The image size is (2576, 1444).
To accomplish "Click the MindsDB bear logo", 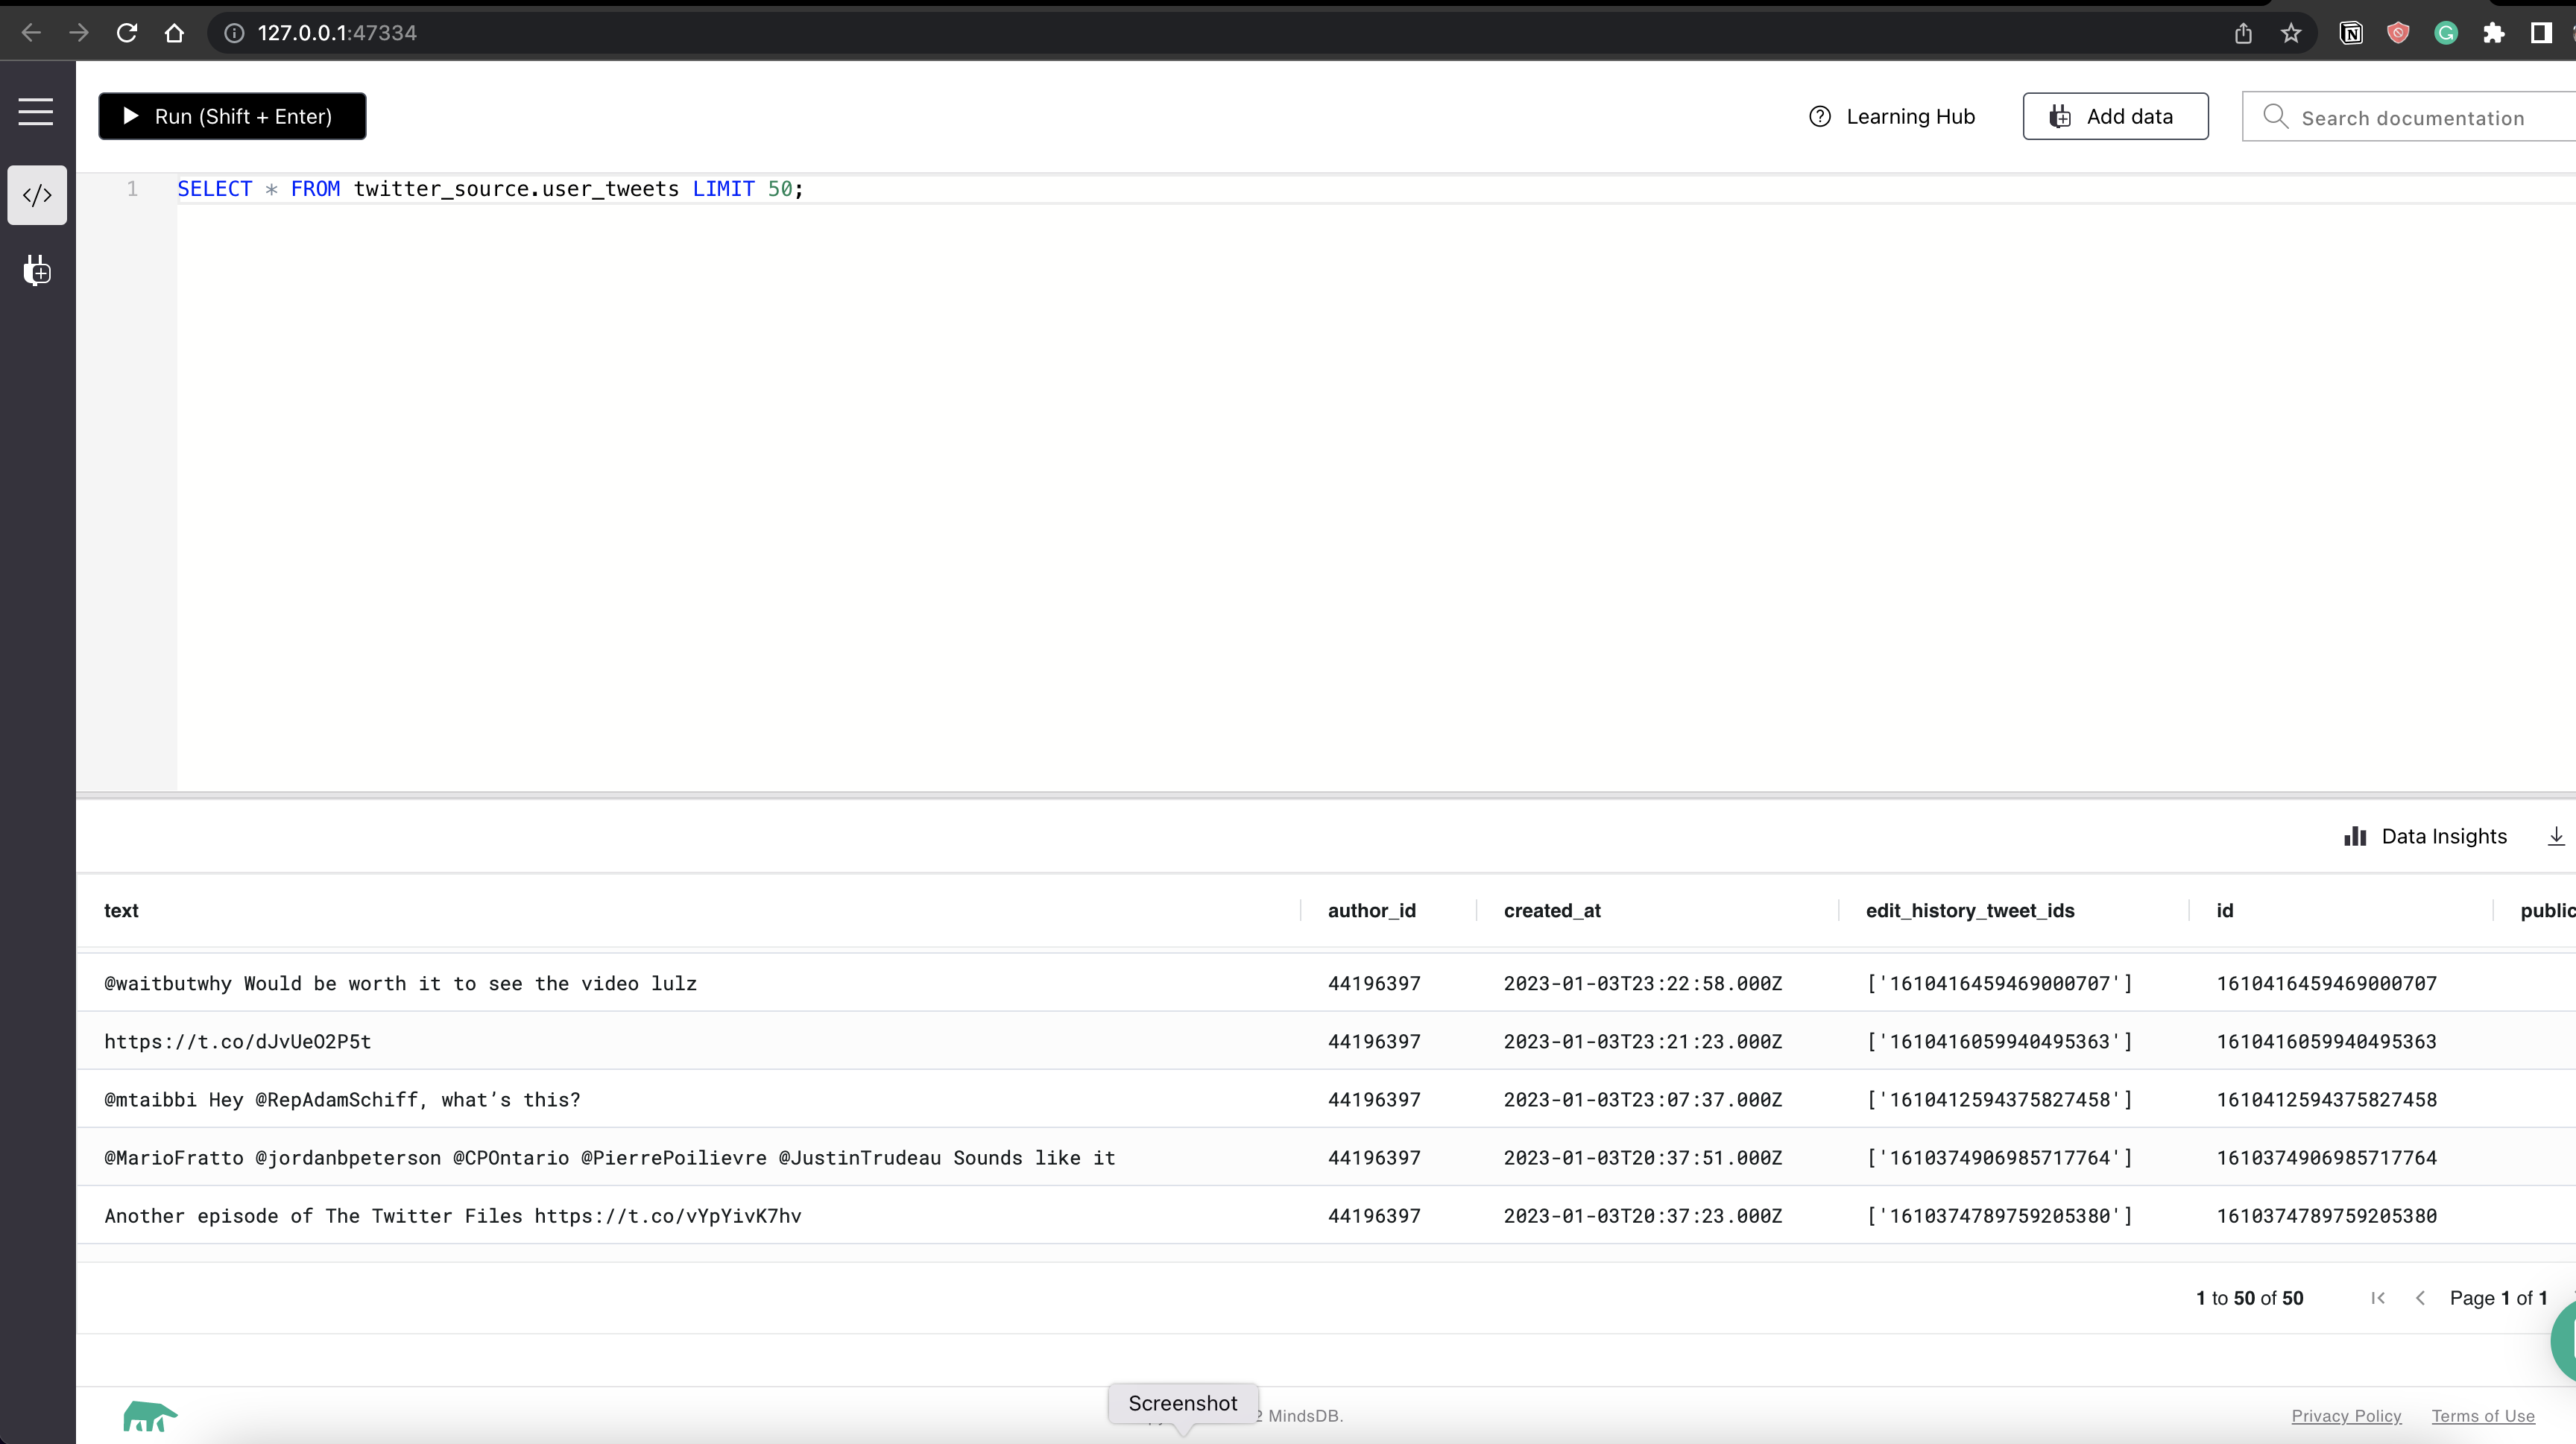I will pos(149,1415).
